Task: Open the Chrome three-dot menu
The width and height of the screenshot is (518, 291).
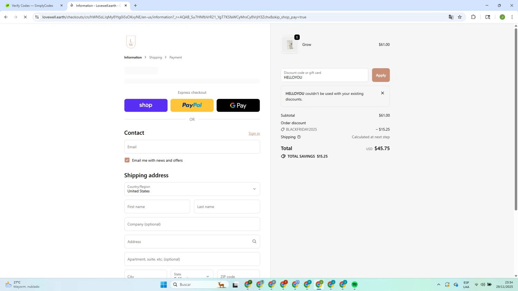Action: (x=512, y=17)
